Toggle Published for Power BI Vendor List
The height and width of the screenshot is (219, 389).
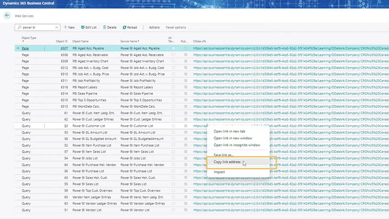(x=186, y=210)
